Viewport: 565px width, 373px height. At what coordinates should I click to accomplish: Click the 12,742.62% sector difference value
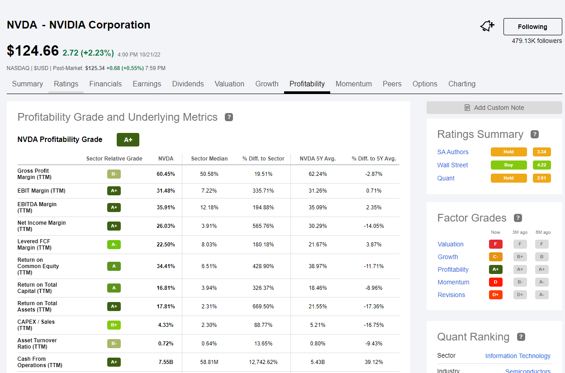[263, 362]
